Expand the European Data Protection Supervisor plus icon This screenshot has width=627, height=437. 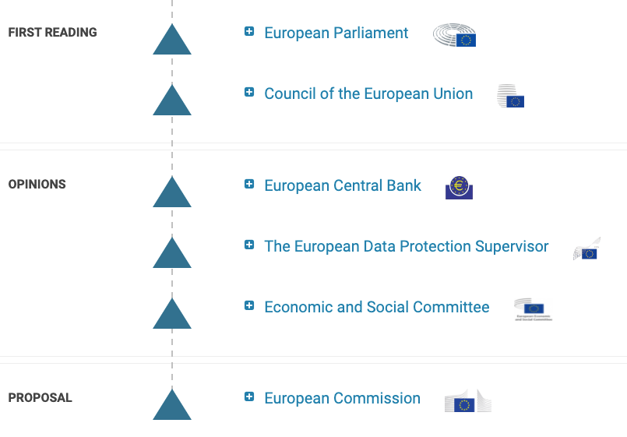tap(249, 245)
